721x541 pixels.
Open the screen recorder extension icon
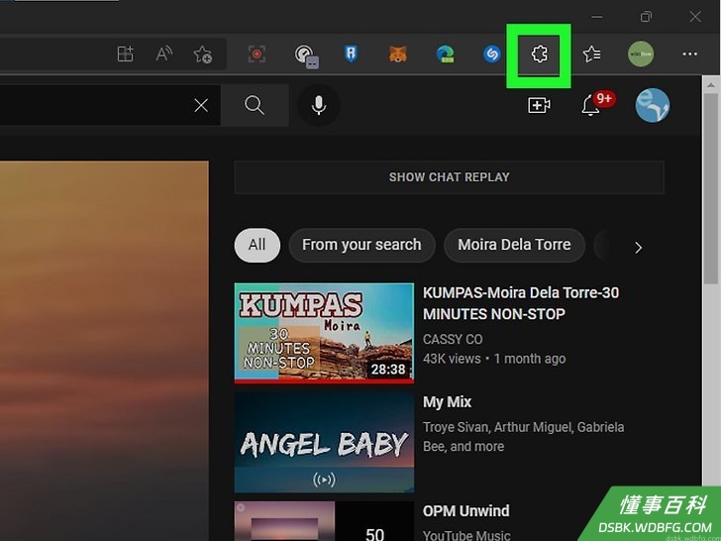pos(257,54)
